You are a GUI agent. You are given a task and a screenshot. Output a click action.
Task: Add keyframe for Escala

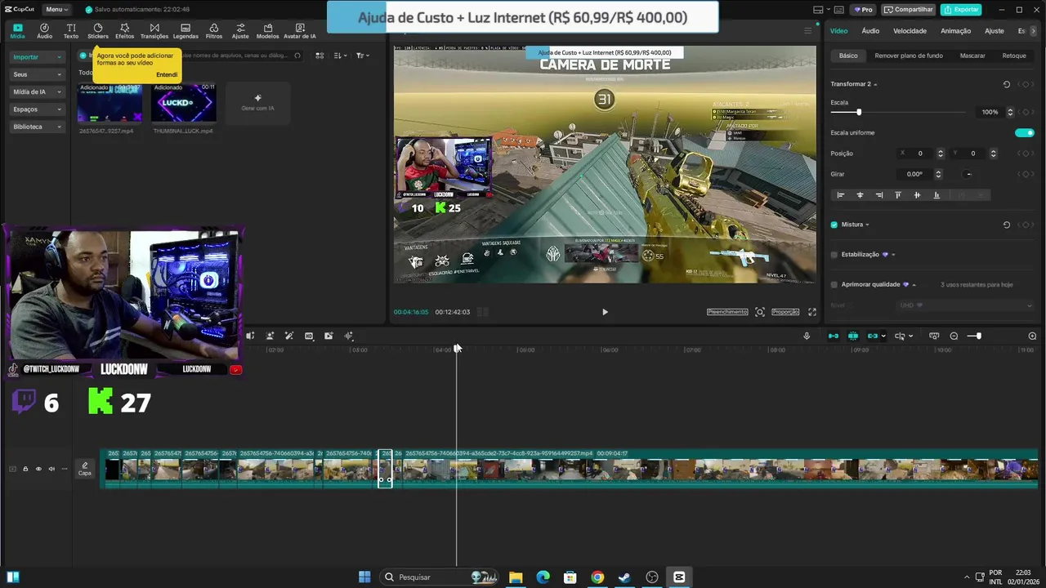[1025, 112]
